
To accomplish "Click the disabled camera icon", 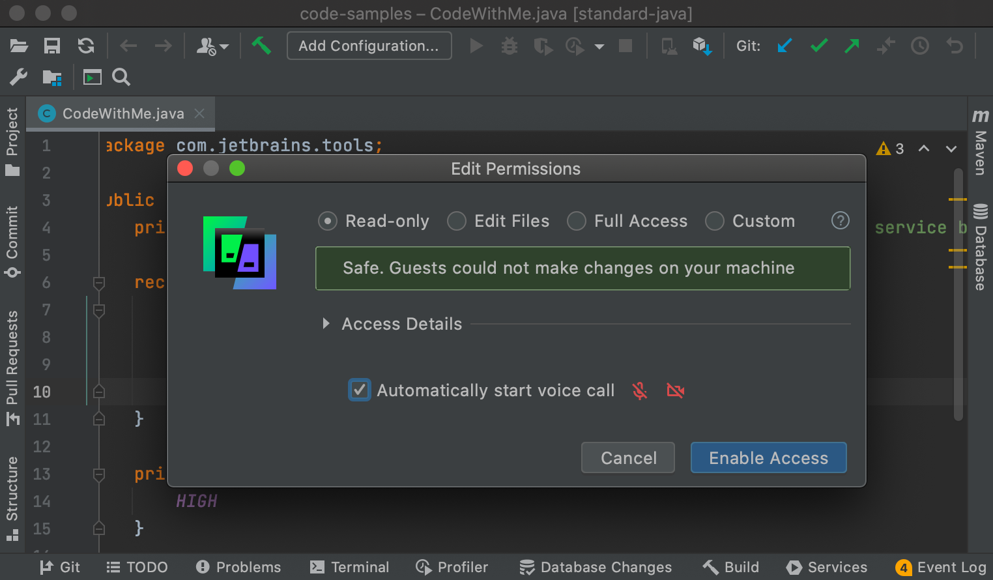I will point(676,391).
